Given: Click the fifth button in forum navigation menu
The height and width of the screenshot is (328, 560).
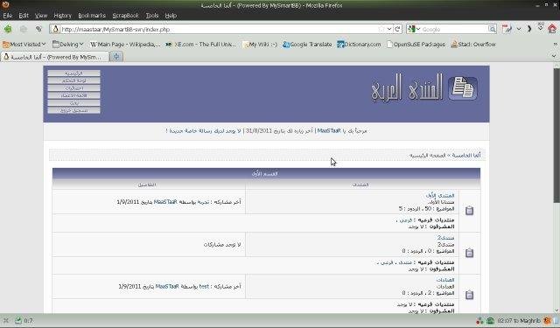Looking at the screenshot, I should pos(73,103).
